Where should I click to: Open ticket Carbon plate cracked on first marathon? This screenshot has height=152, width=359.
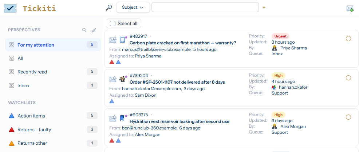(x=183, y=43)
